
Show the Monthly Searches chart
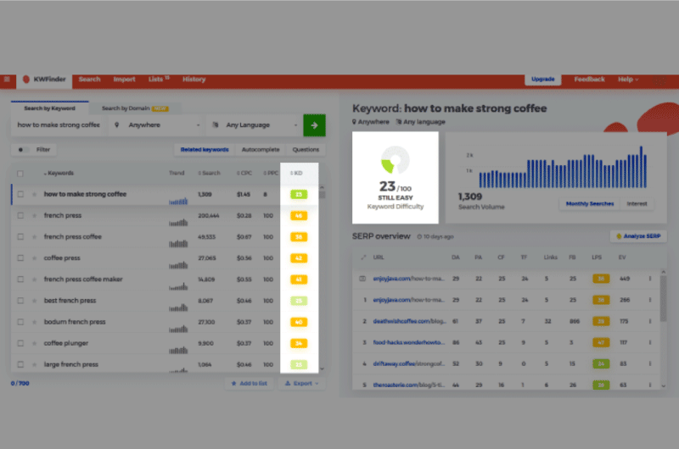590,204
